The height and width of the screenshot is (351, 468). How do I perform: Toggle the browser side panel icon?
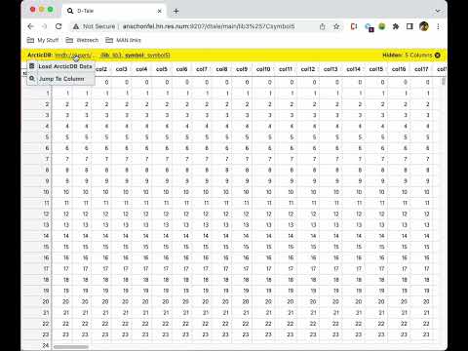(x=409, y=26)
